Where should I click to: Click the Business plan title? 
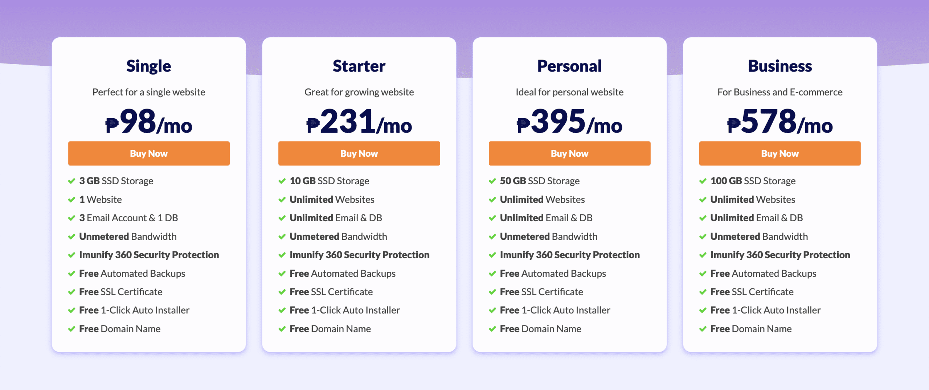(x=780, y=66)
